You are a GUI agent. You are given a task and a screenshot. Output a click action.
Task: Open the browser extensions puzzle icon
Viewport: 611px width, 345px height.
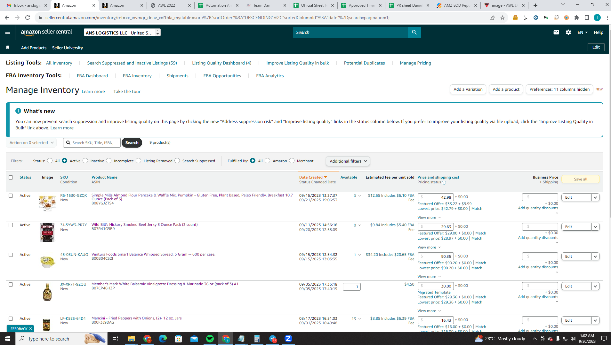[x=577, y=18]
